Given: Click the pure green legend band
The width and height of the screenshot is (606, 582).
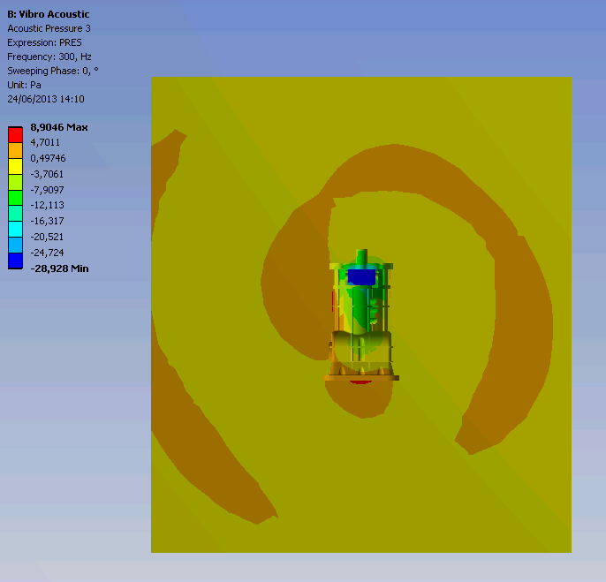Looking at the screenshot, I should coord(16,198).
